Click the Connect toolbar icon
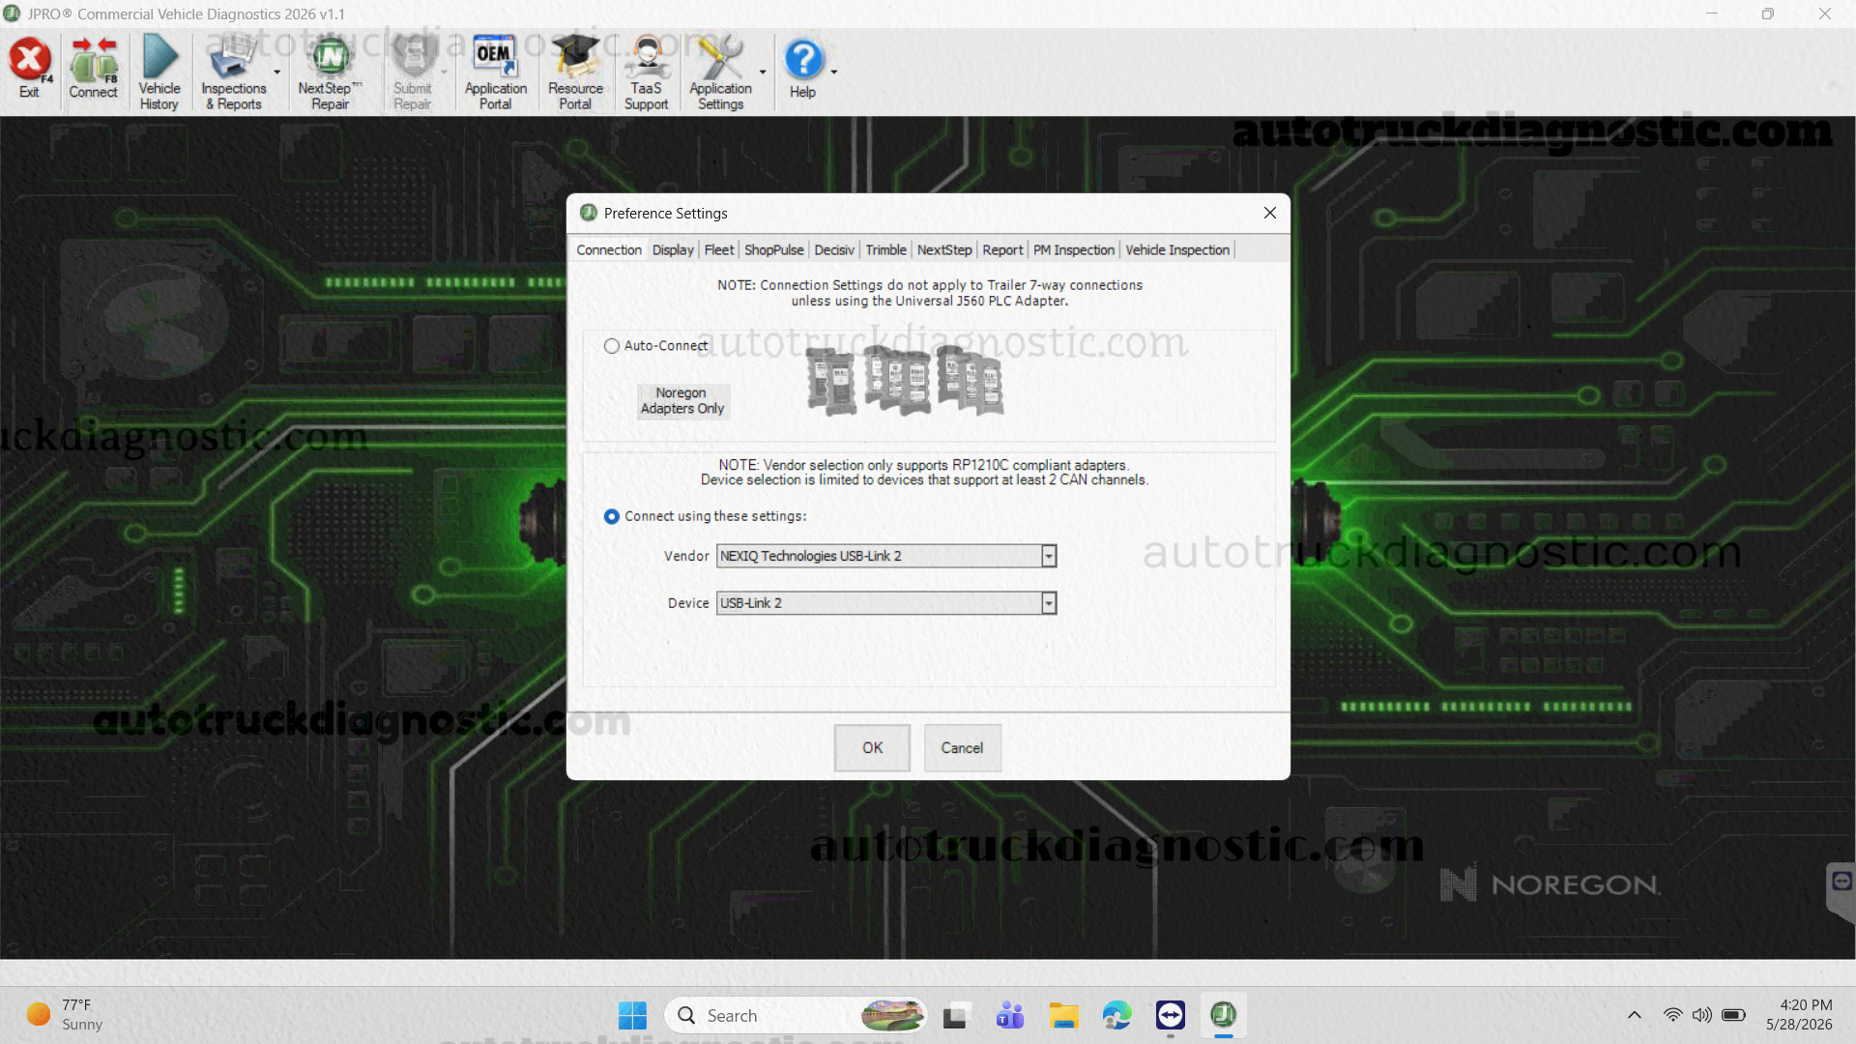Image resolution: width=1856 pixels, height=1044 pixels. [x=93, y=69]
